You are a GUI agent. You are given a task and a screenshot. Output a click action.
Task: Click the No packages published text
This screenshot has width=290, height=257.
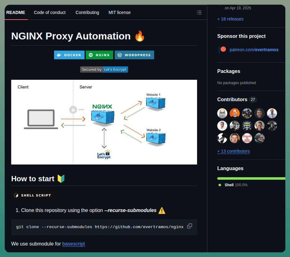237,83
